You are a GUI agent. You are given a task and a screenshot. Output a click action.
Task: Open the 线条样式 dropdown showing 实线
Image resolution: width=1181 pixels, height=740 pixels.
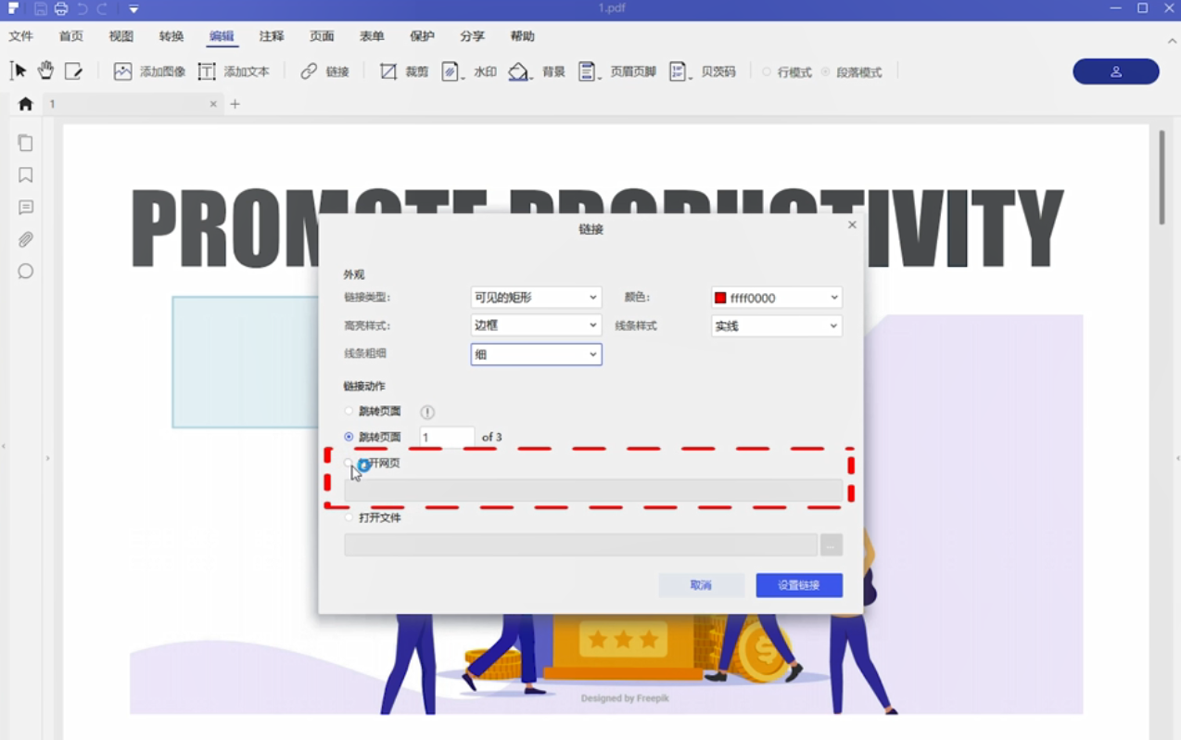point(776,325)
